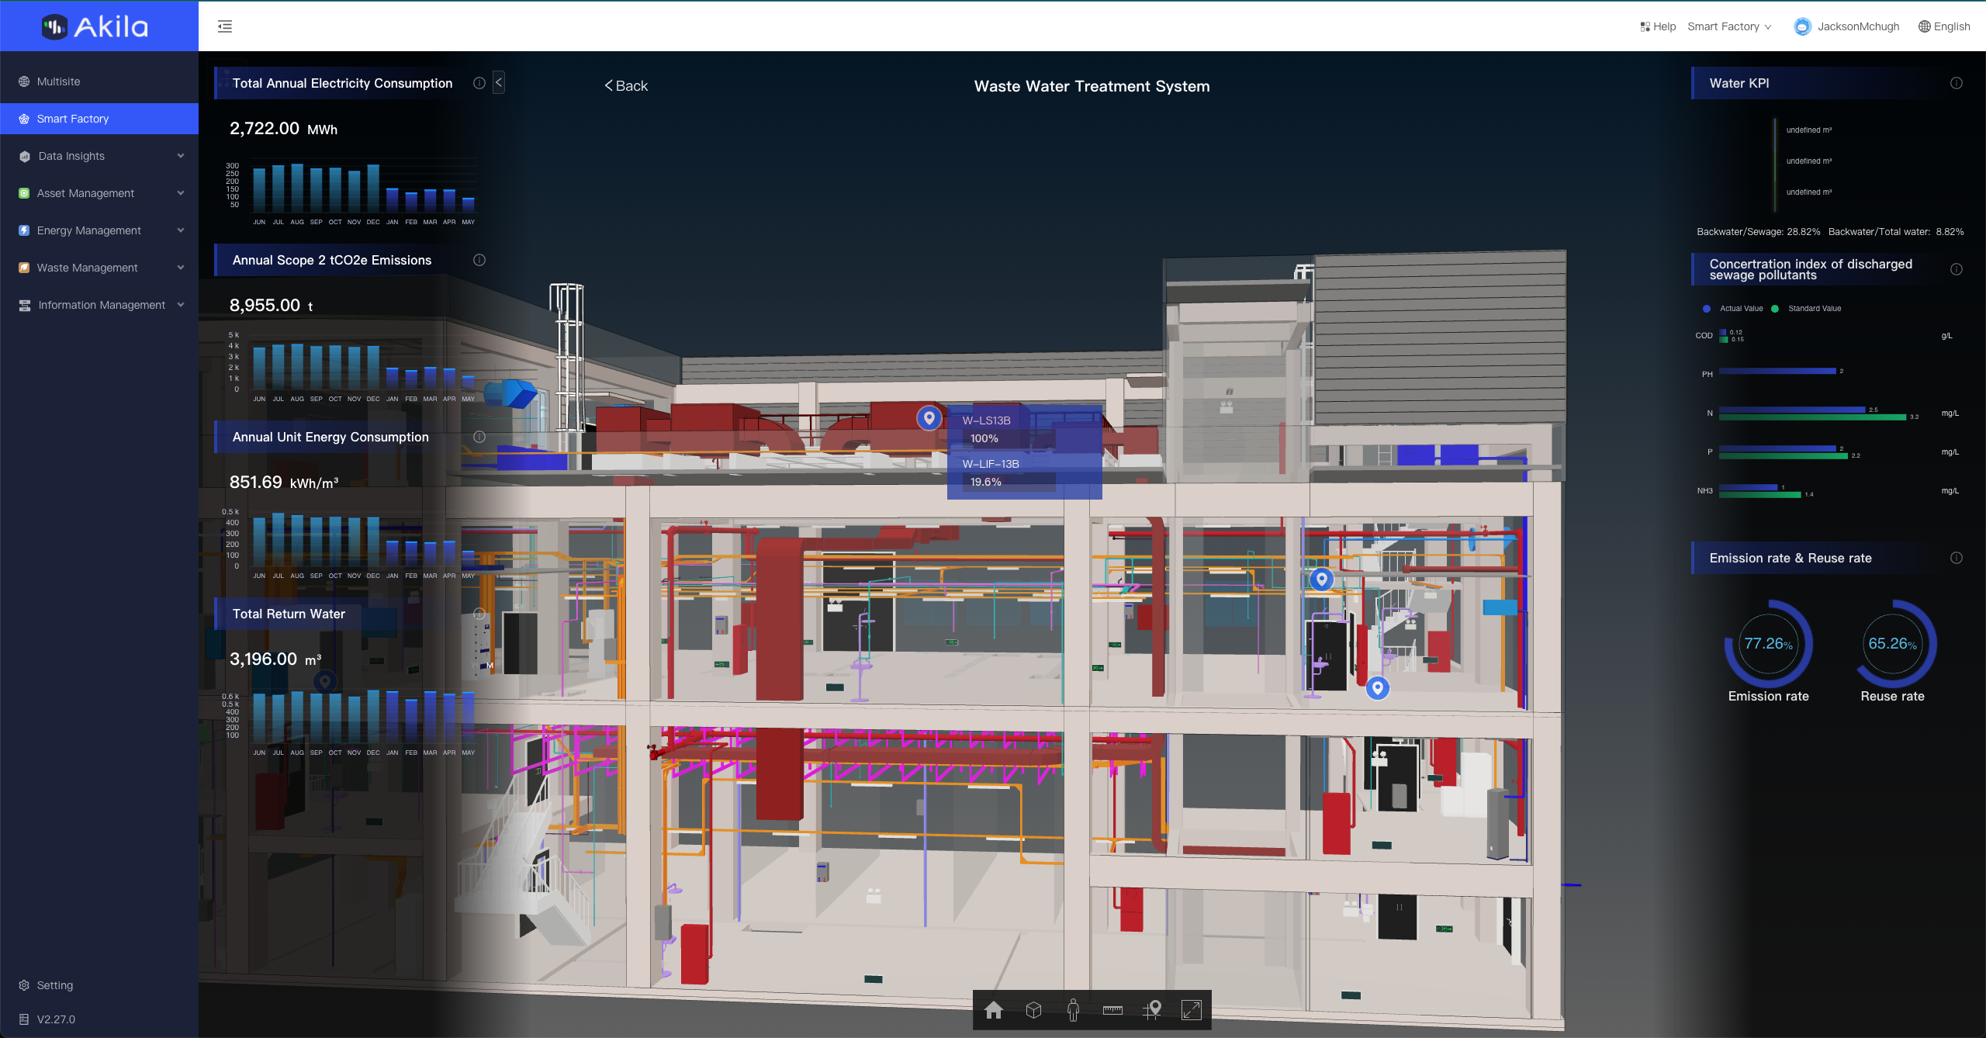Select the ruler measurement tool
The image size is (1986, 1038).
click(x=1112, y=1009)
